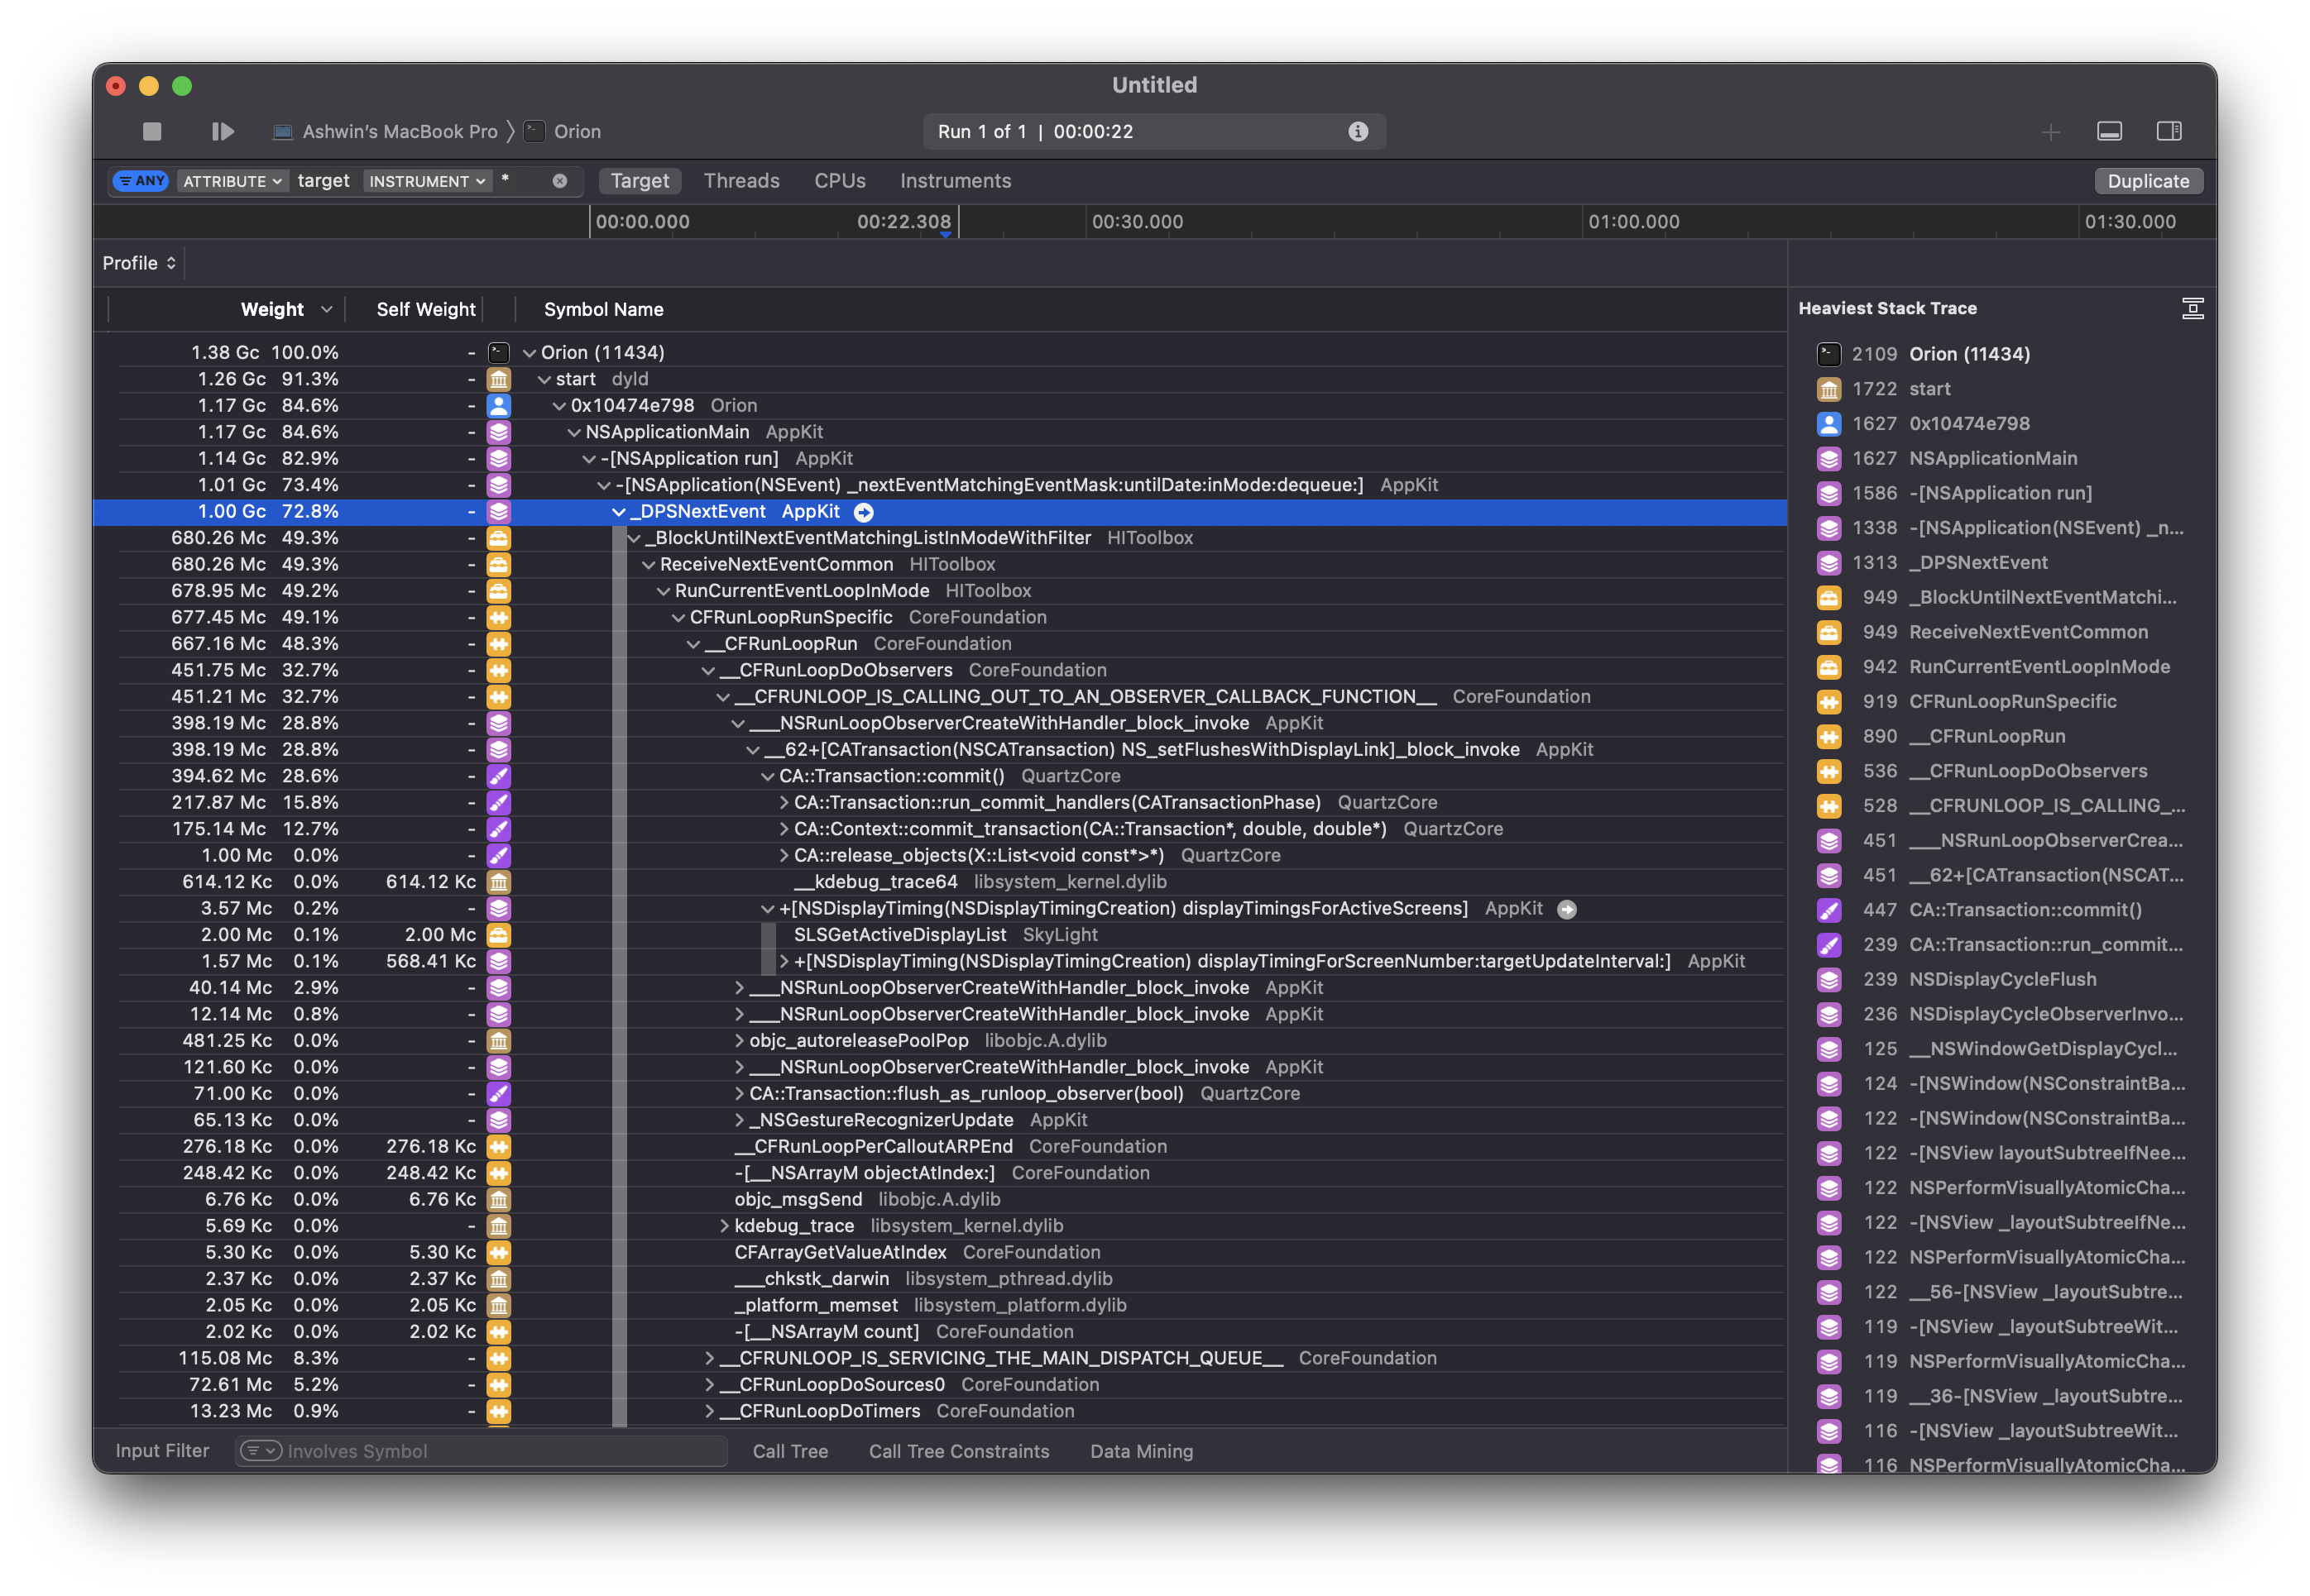2310x1596 pixels.
Task: Toggle the ANY filter matching mode
Action: (139, 181)
